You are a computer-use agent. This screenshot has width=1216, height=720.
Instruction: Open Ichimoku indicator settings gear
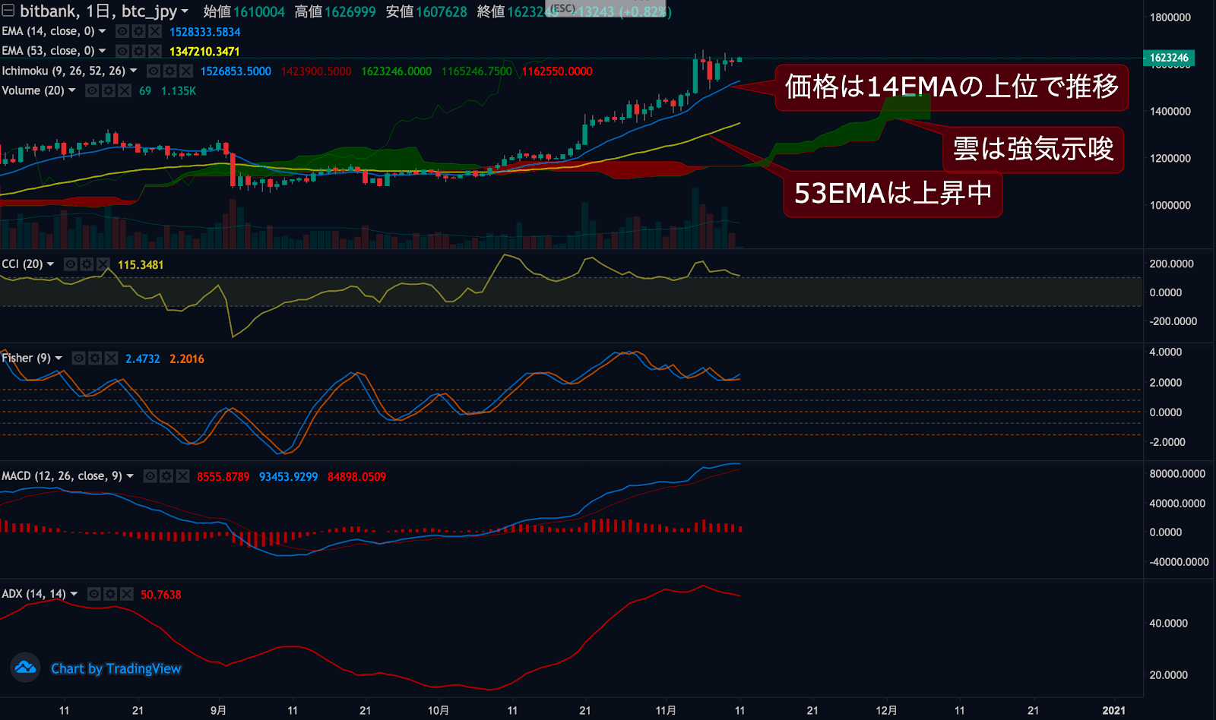(x=169, y=71)
